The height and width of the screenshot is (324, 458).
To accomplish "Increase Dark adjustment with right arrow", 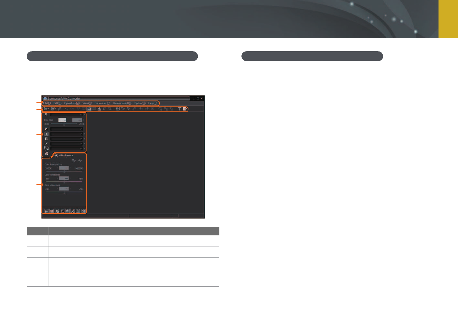I will (70, 189).
